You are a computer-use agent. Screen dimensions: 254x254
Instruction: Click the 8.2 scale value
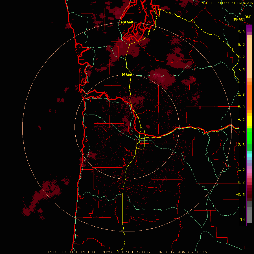[241, 57]
